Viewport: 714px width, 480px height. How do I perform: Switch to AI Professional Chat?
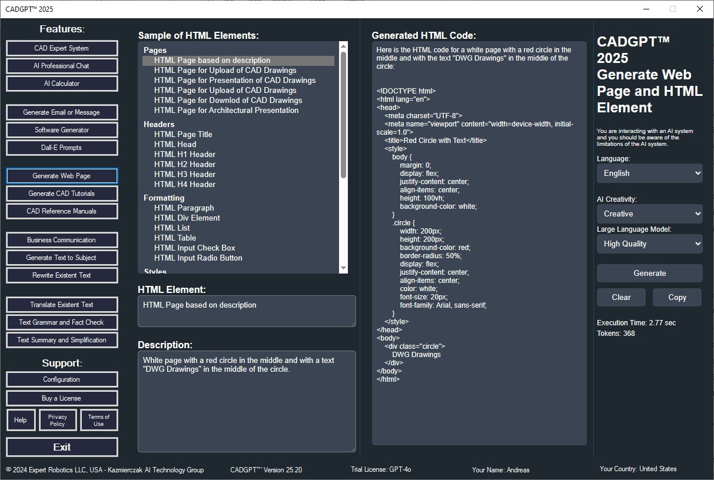pos(62,66)
